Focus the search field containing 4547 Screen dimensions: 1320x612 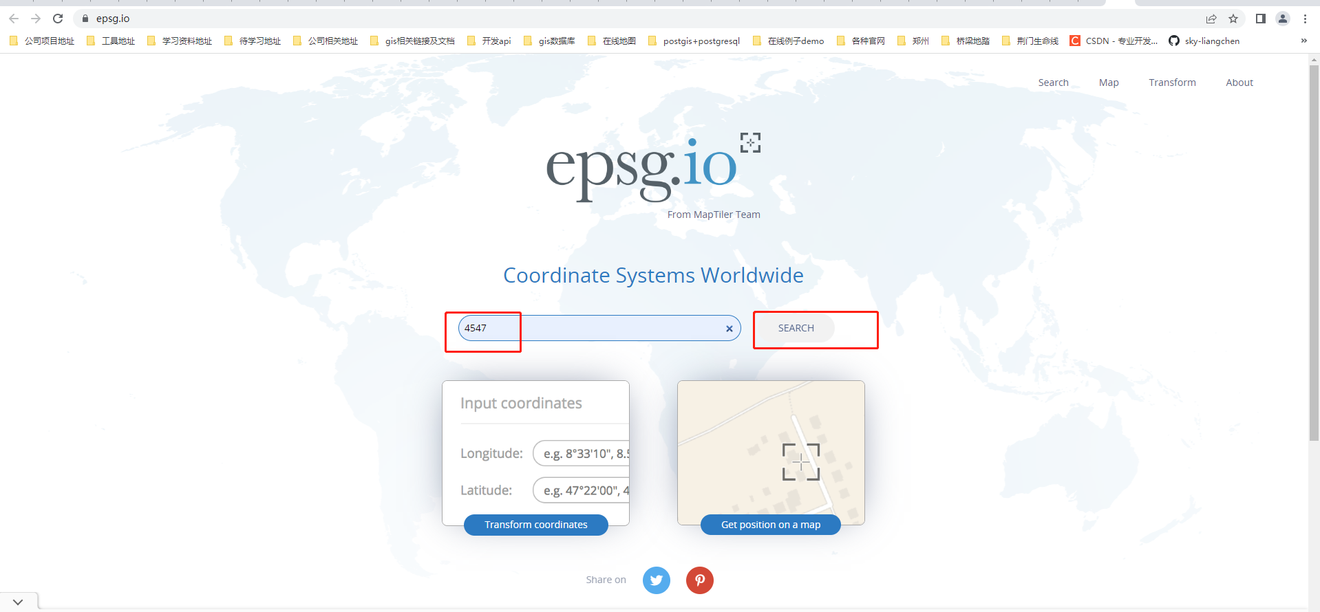click(599, 328)
